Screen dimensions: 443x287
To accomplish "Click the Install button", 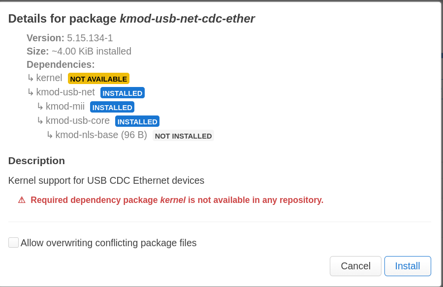I will (408, 266).
